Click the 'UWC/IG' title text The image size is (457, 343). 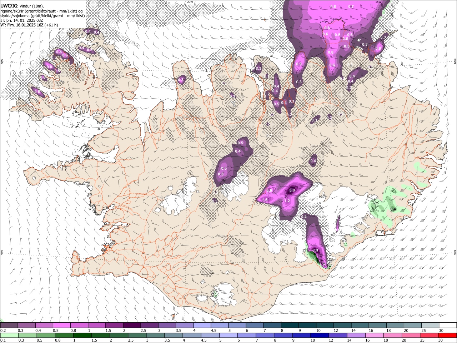click(x=8, y=6)
